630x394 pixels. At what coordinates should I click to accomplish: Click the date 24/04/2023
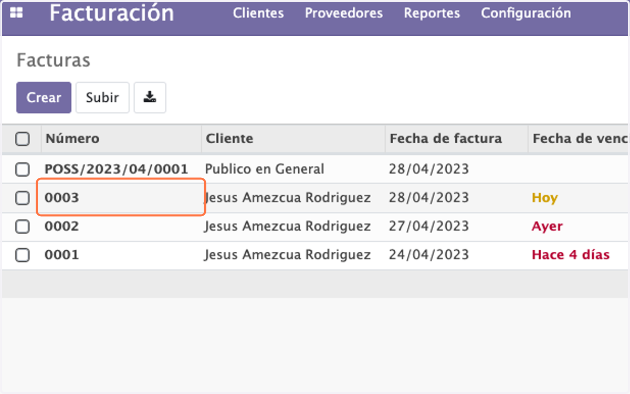tap(428, 255)
